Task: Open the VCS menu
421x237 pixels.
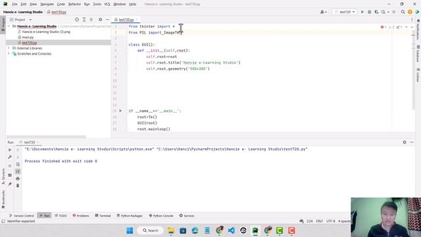Action: (107, 4)
